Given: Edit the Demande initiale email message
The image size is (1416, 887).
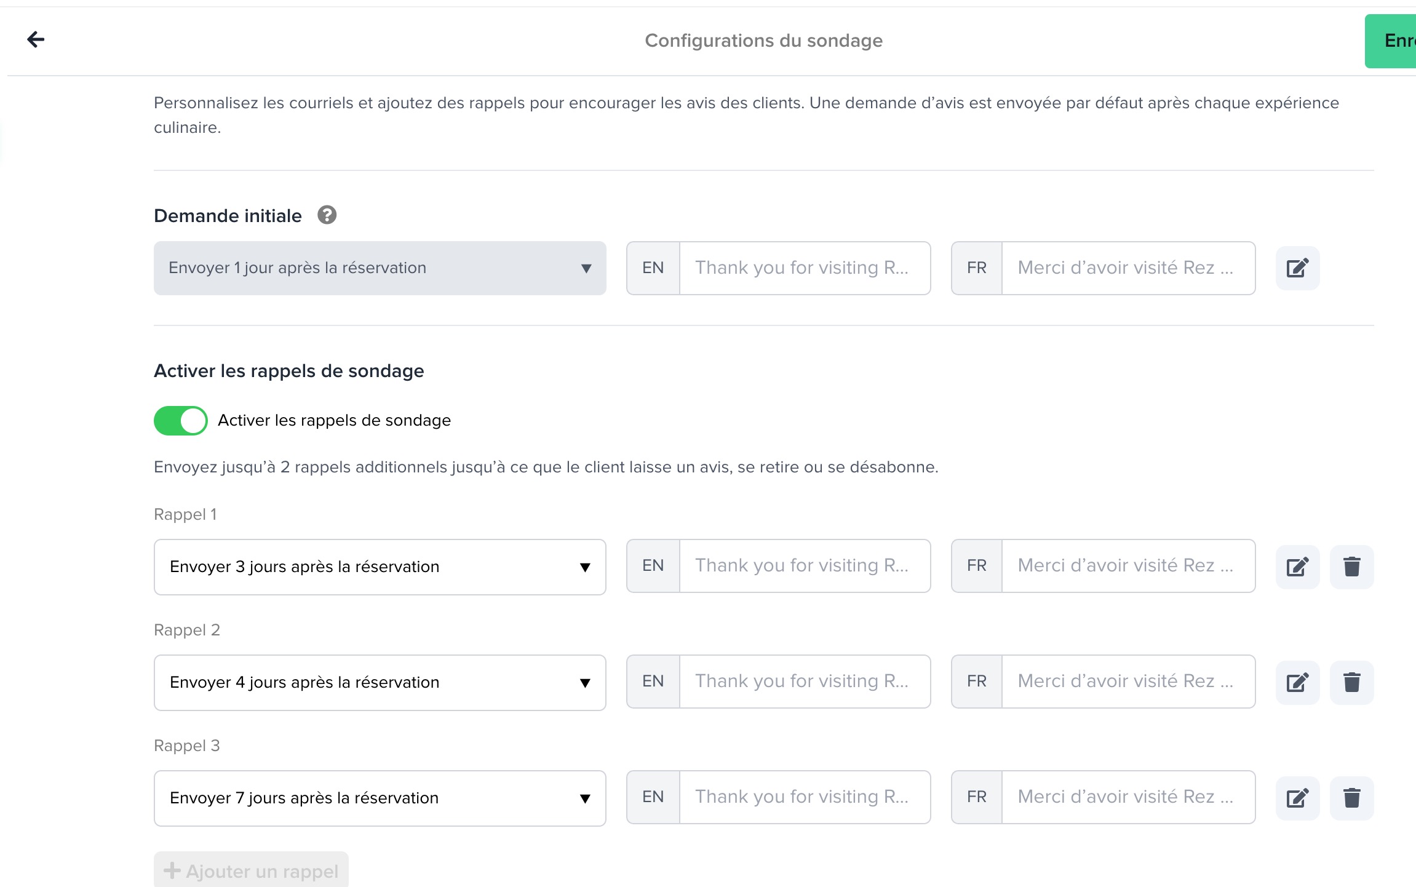Looking at the screenshot, I should [x=1297, y=268].
